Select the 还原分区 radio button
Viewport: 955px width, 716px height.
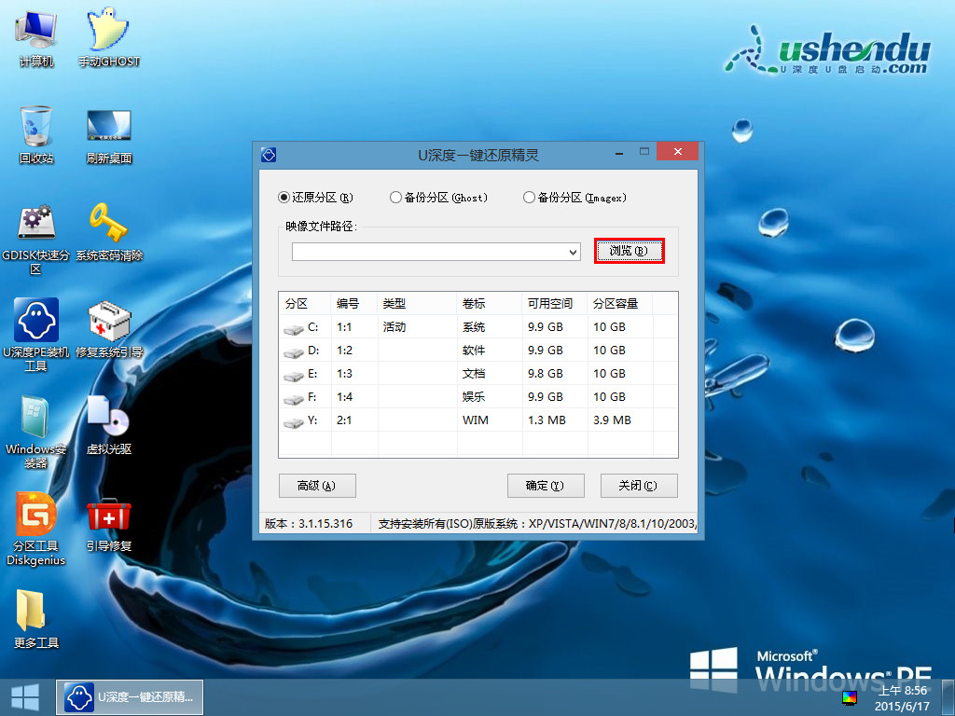tap(283, 197)
